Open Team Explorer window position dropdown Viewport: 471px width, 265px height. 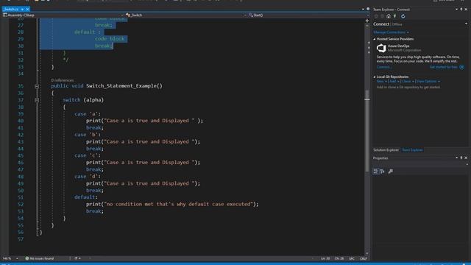click(x=456, y=10)
